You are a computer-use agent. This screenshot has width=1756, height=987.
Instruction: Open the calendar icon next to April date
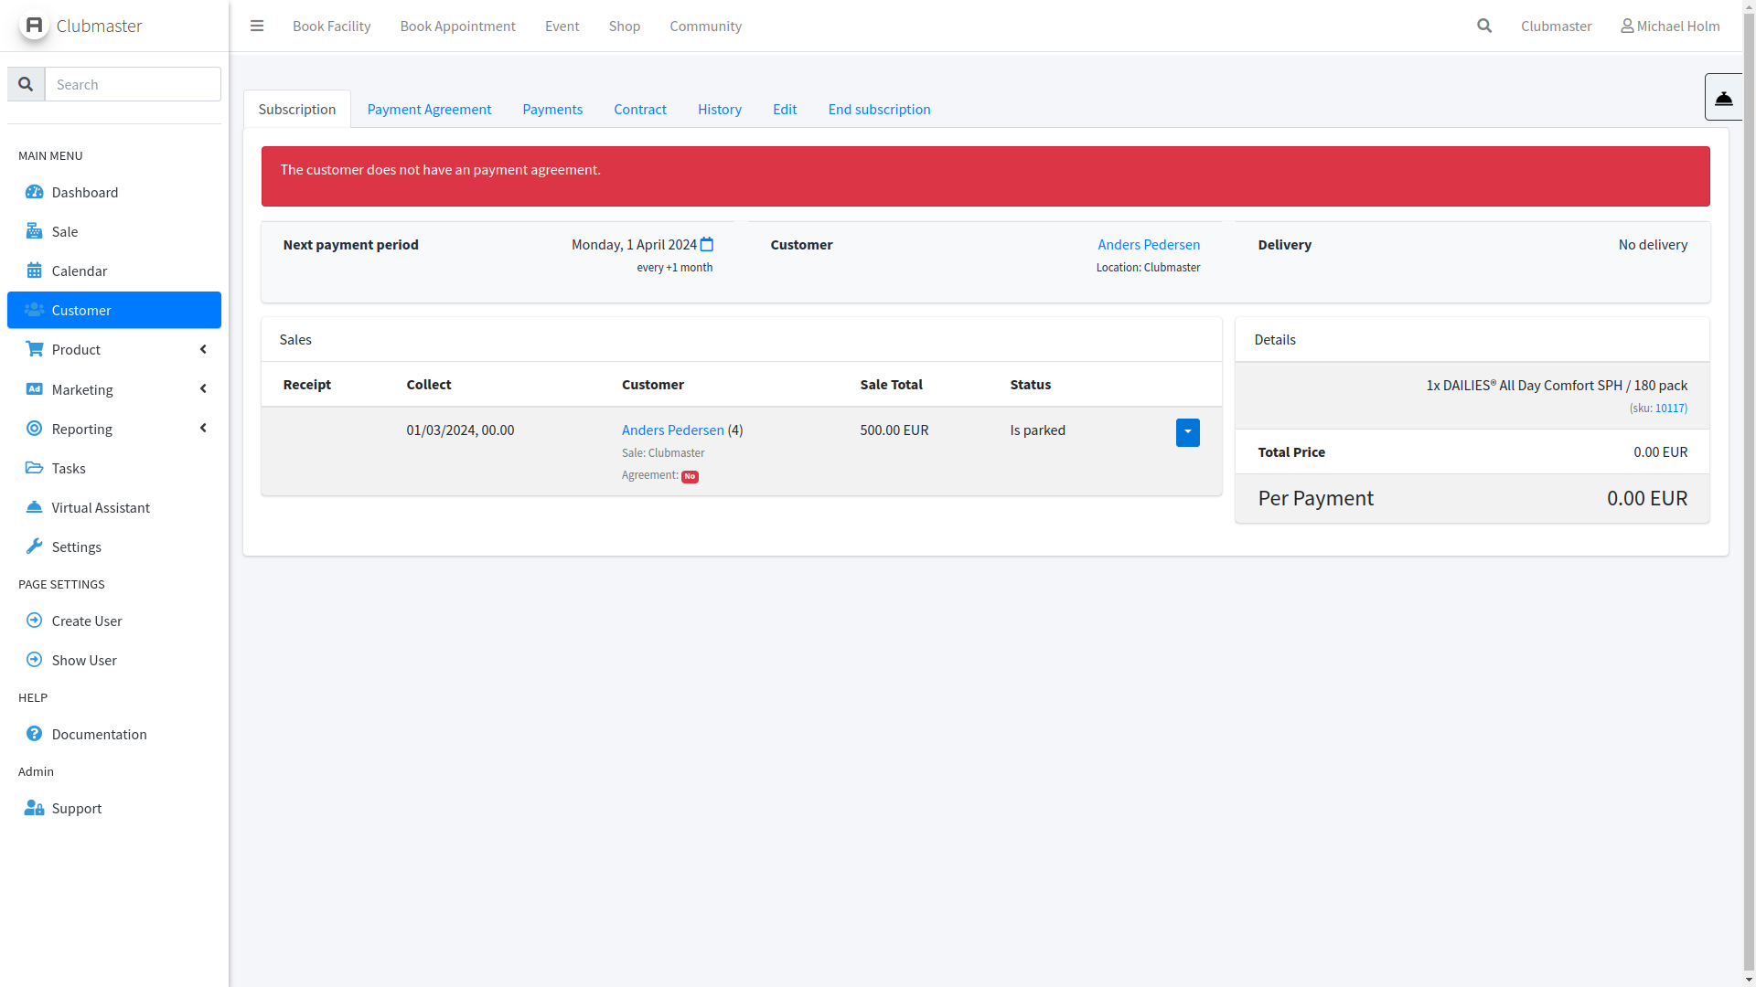coord(707,244)
